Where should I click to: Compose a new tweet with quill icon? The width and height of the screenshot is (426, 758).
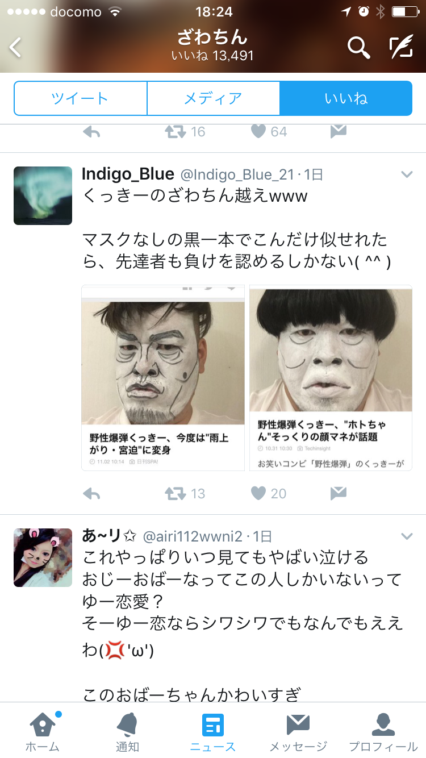401,48
